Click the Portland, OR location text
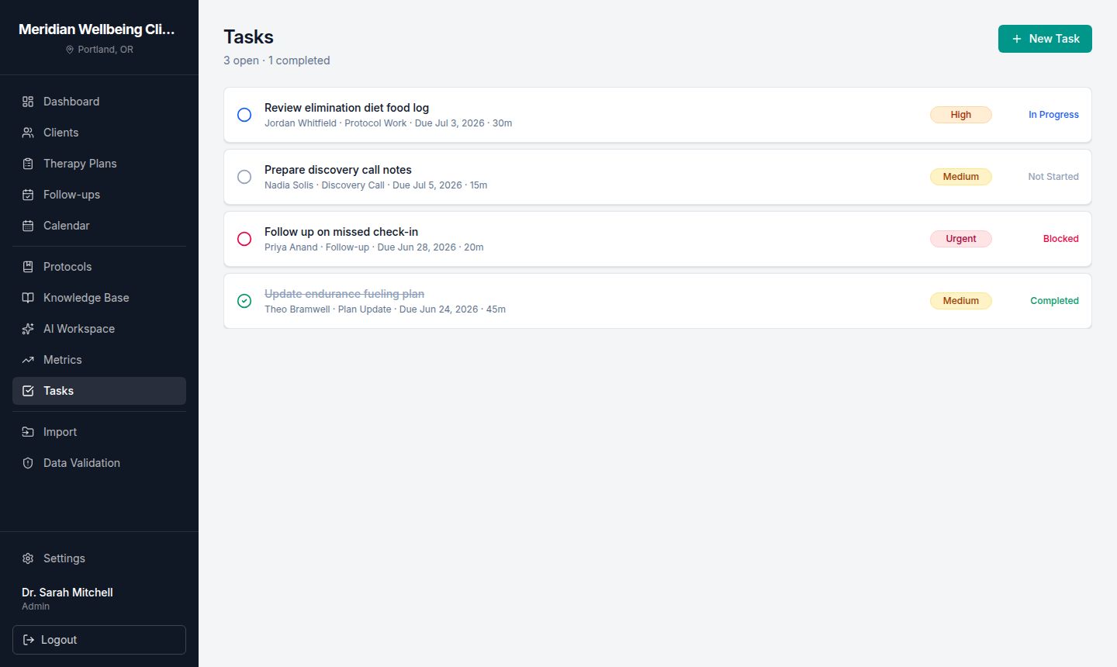Screen dimensions: 1117x667 [105, 50]
